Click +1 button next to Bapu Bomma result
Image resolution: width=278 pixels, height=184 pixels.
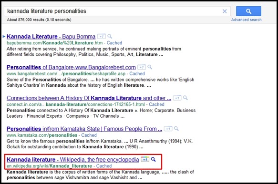pyautogui.click(x=102, y=37)
